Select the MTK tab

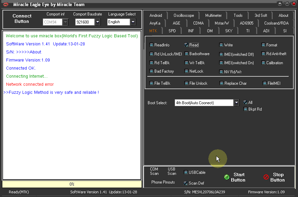[x=153, y=31]
